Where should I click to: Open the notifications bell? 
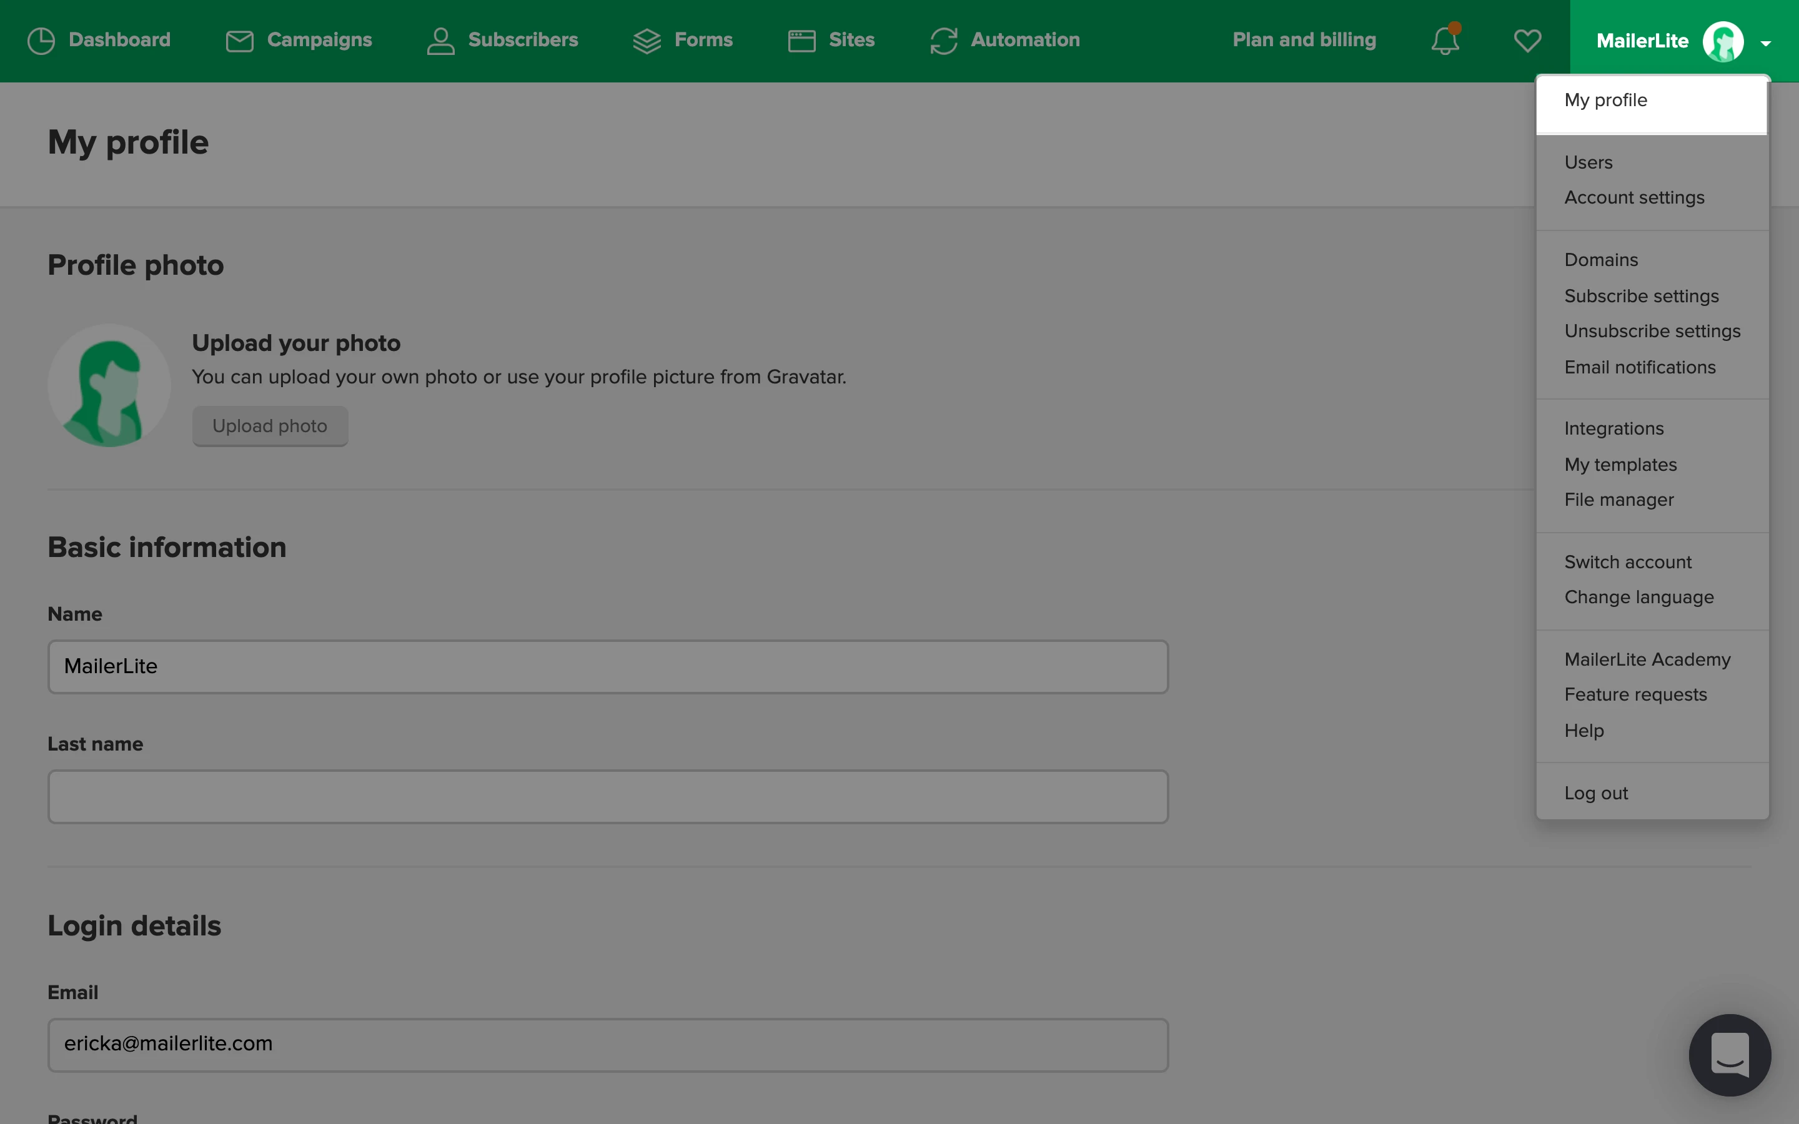1445,41
